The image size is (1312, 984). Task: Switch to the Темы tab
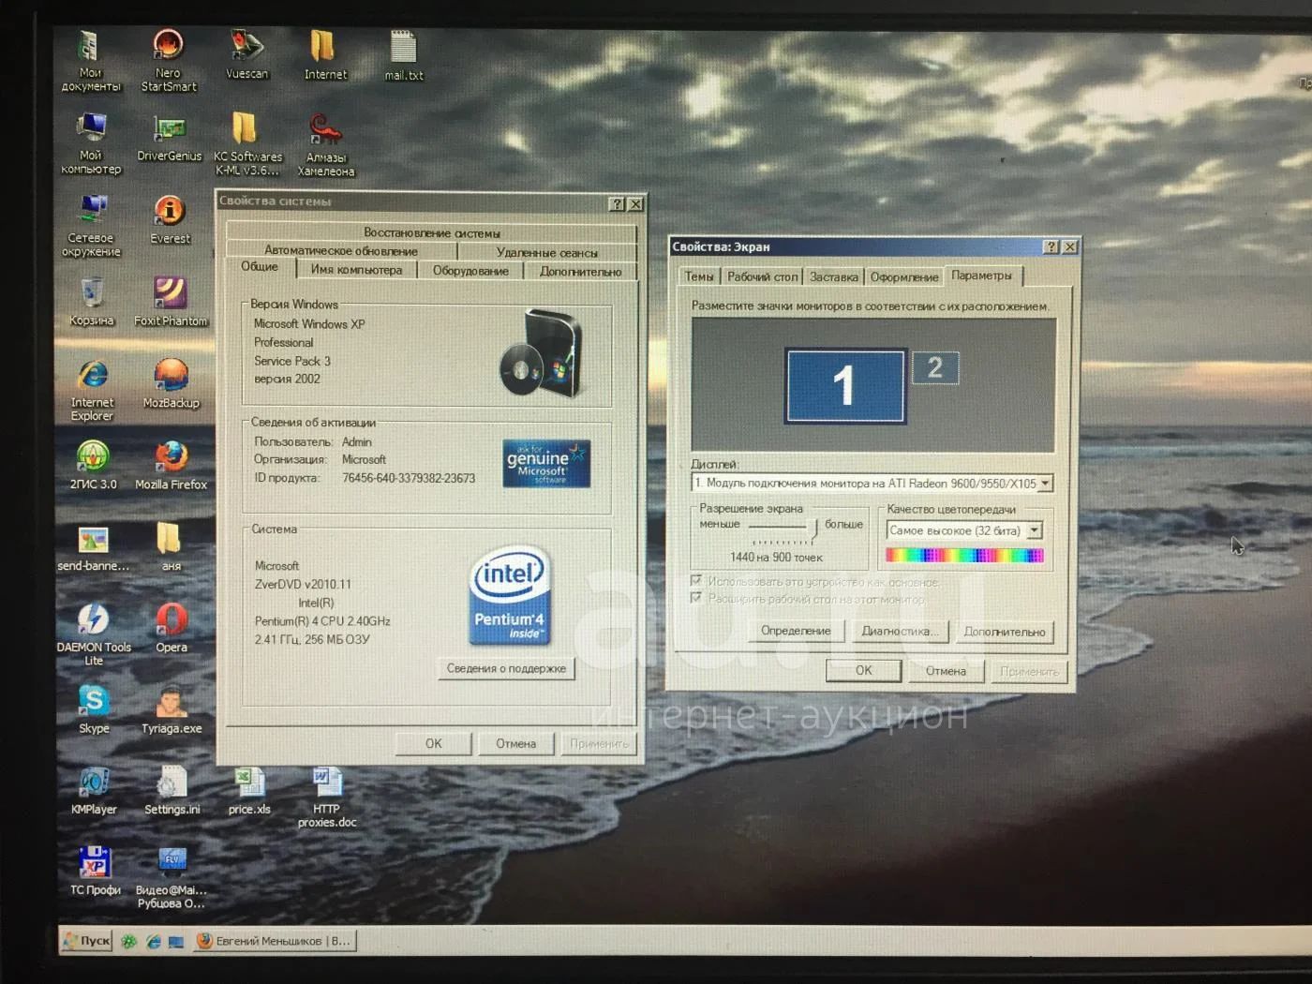(699, 276)
